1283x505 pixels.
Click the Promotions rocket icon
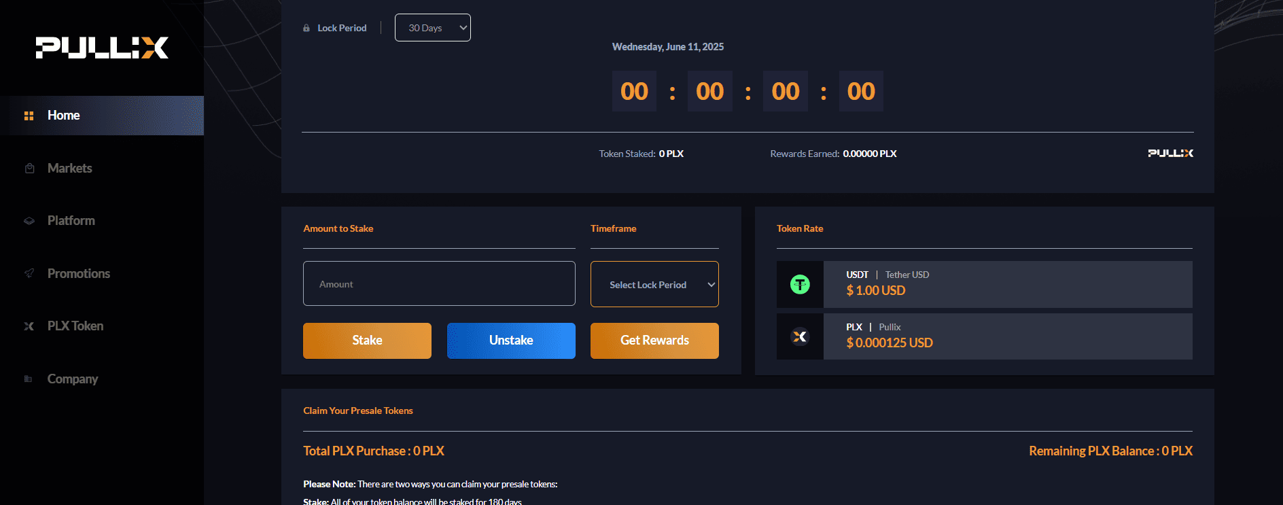point(29,273)
